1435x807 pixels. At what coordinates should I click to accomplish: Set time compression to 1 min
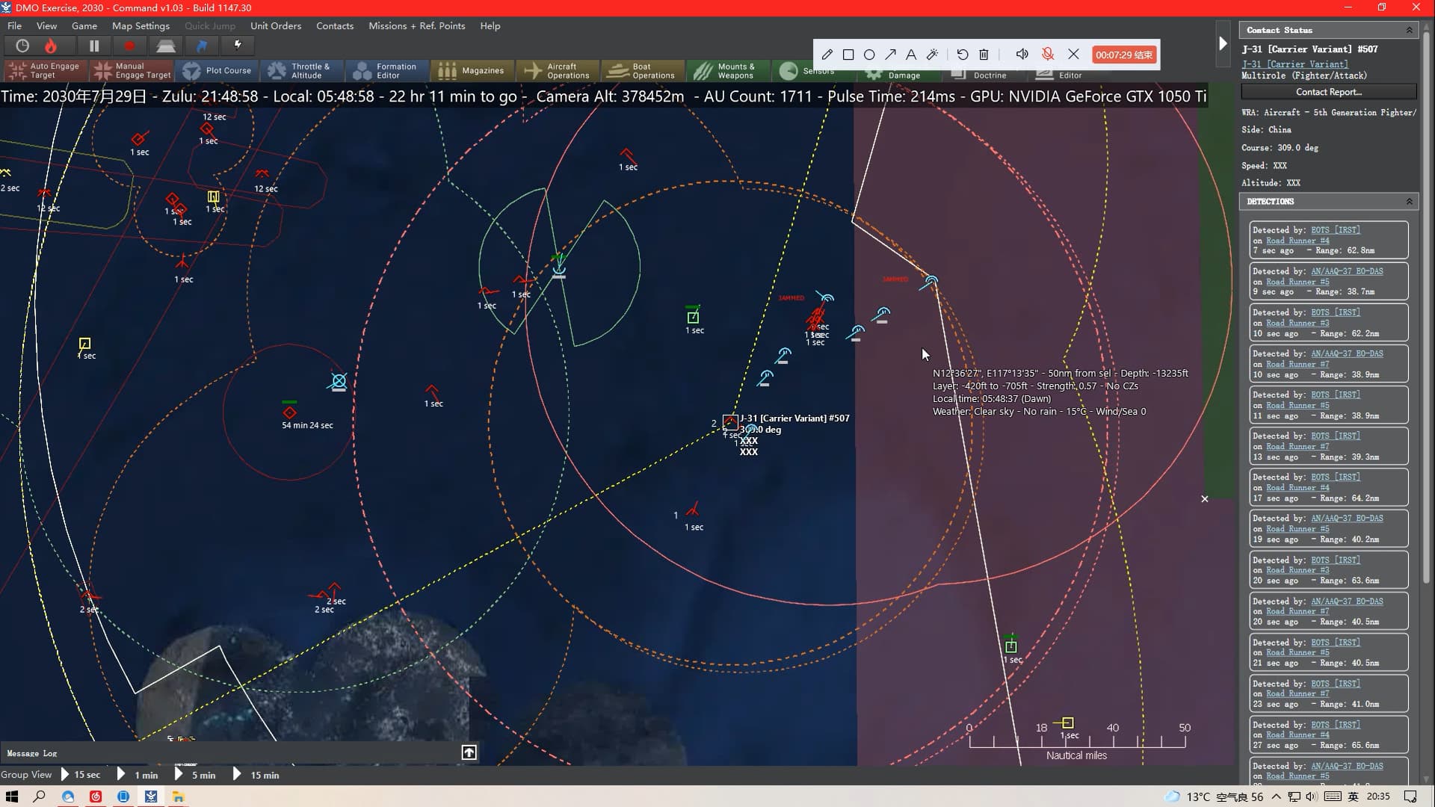[138, 775]
